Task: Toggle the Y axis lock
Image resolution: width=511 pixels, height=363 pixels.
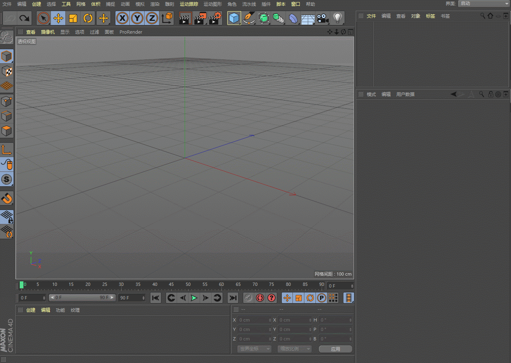Action: pyautogui.click(x=137, y=18)
